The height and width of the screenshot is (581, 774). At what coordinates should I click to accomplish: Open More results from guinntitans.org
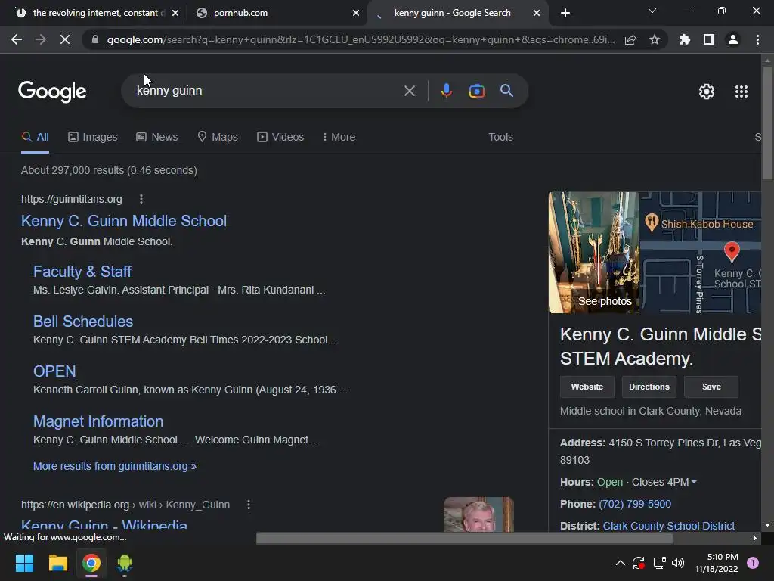(x=115, y=466)
